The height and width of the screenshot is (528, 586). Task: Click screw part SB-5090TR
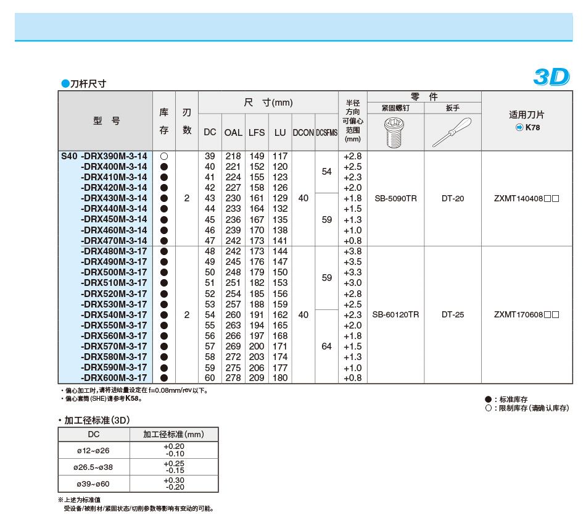(395, 198)
